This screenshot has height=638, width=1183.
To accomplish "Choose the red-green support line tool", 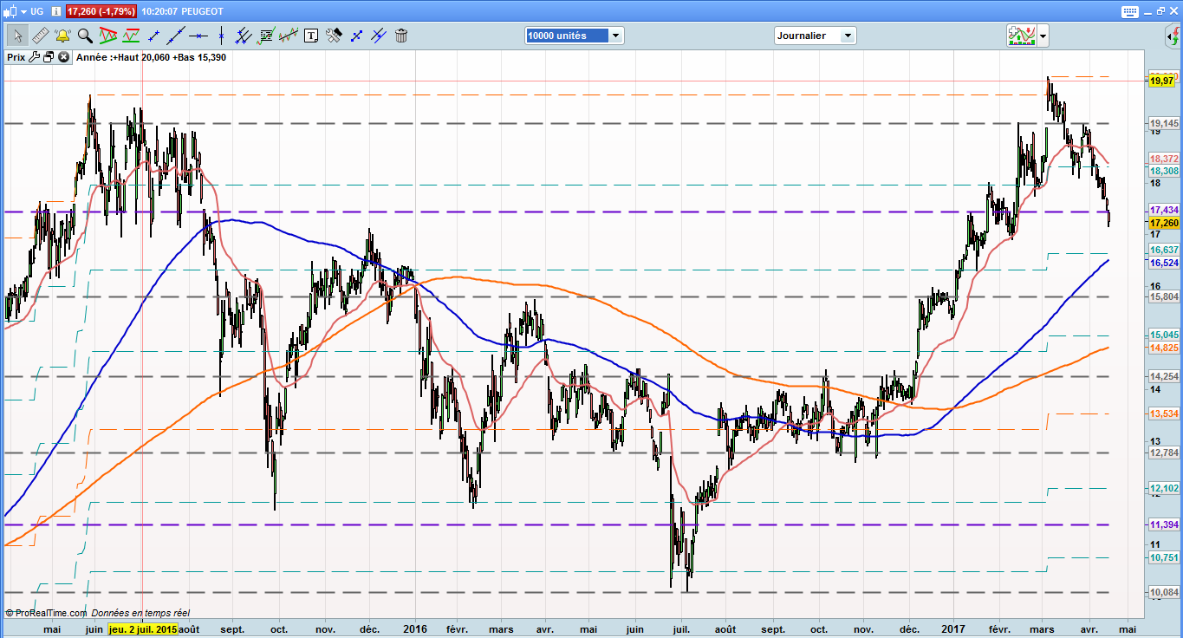I will (131, 36).
